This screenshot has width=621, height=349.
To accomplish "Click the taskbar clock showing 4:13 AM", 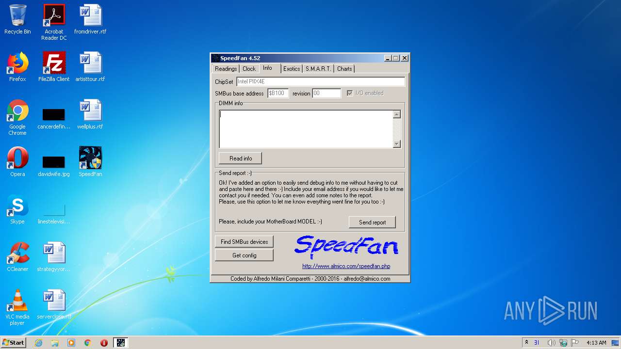I will click(596, 343).
